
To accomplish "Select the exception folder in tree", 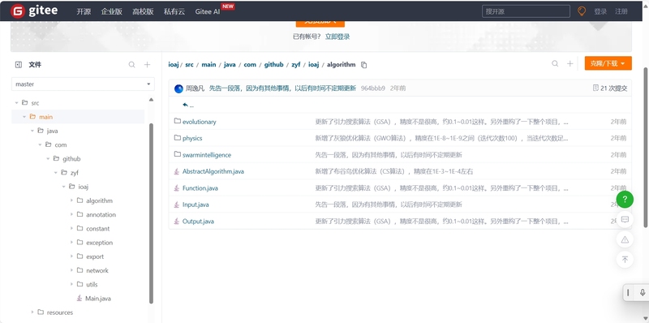I will (x=99, y=243).
